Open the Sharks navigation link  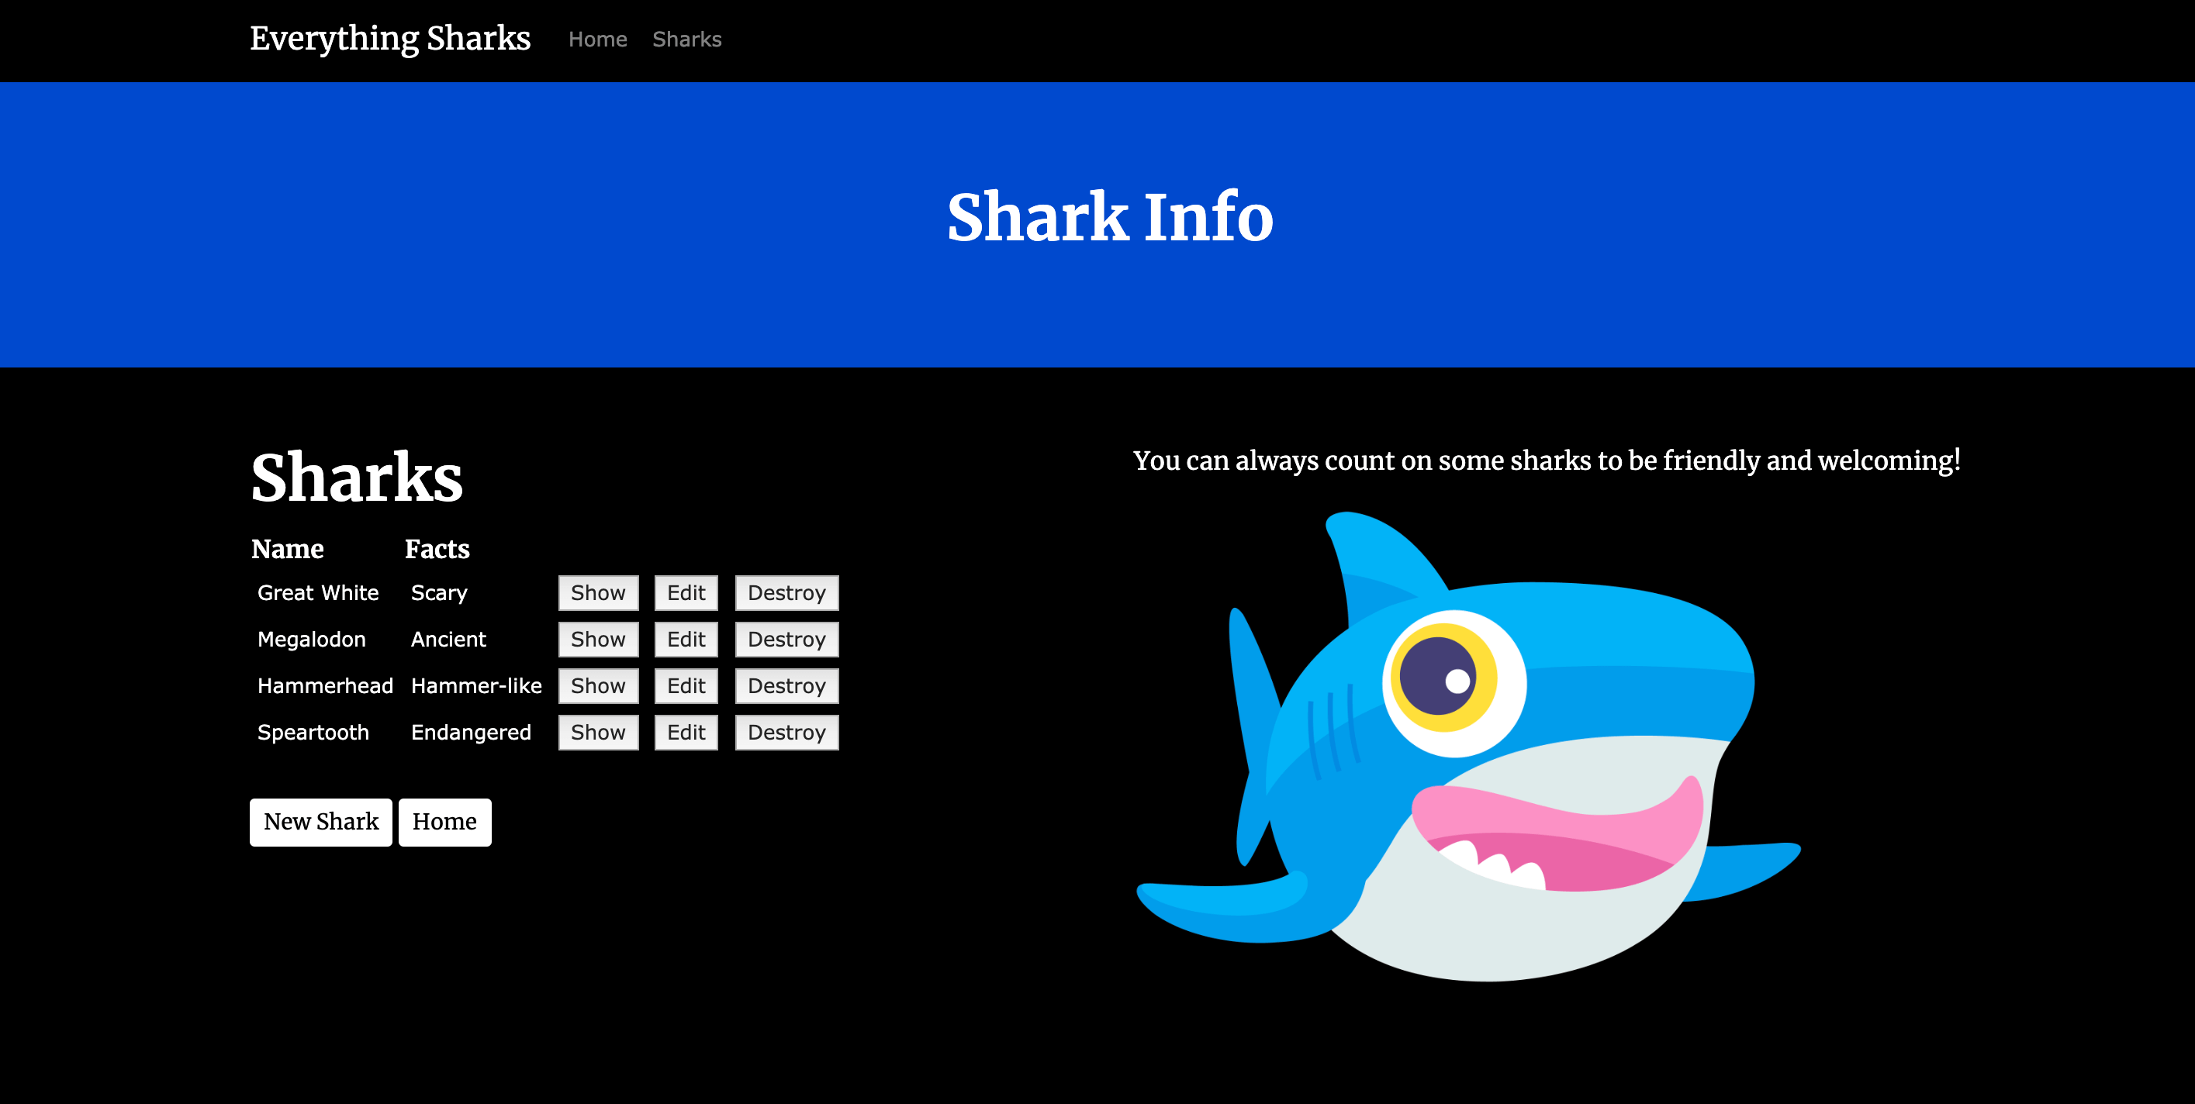(686, 38)
